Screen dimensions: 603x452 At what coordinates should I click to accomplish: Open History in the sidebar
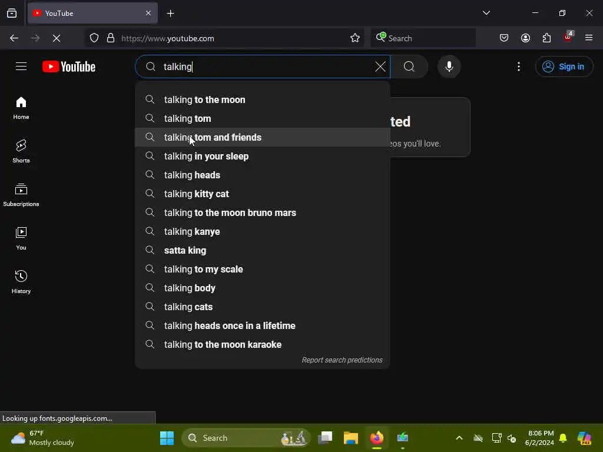(21, 282)
